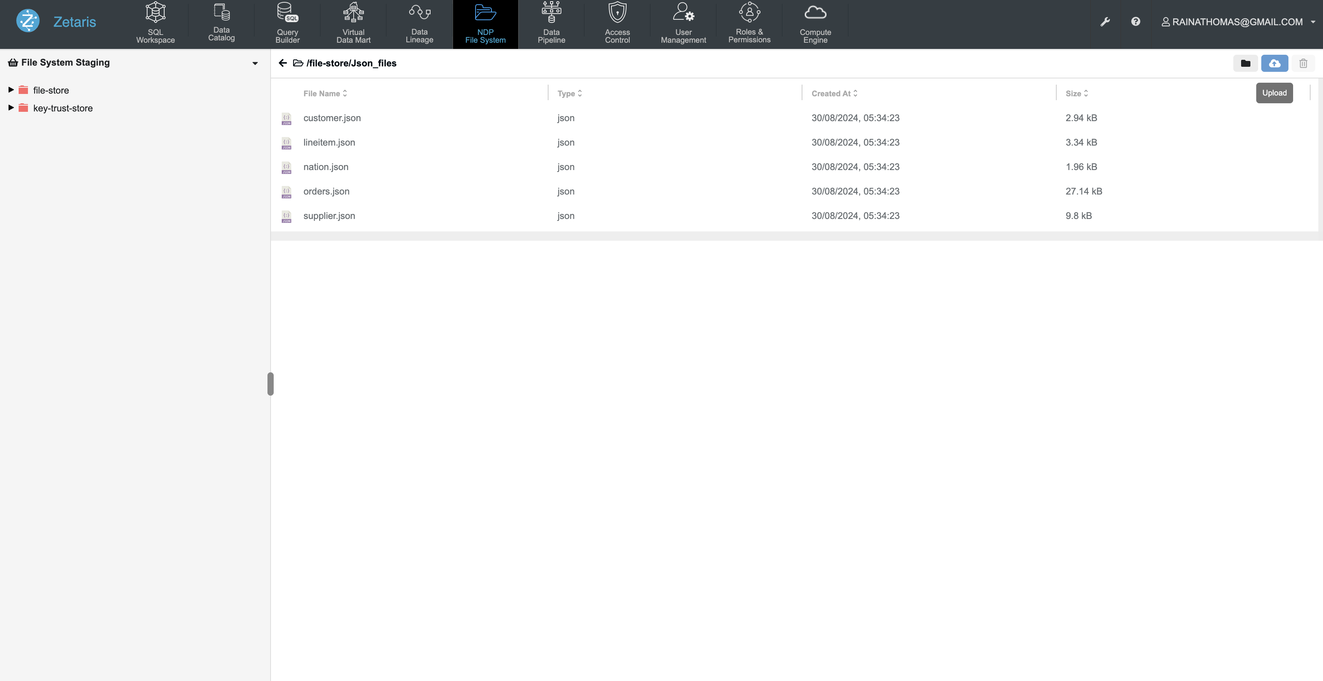
Task: Expand the file-store tree folder
Action: point(11,90)
